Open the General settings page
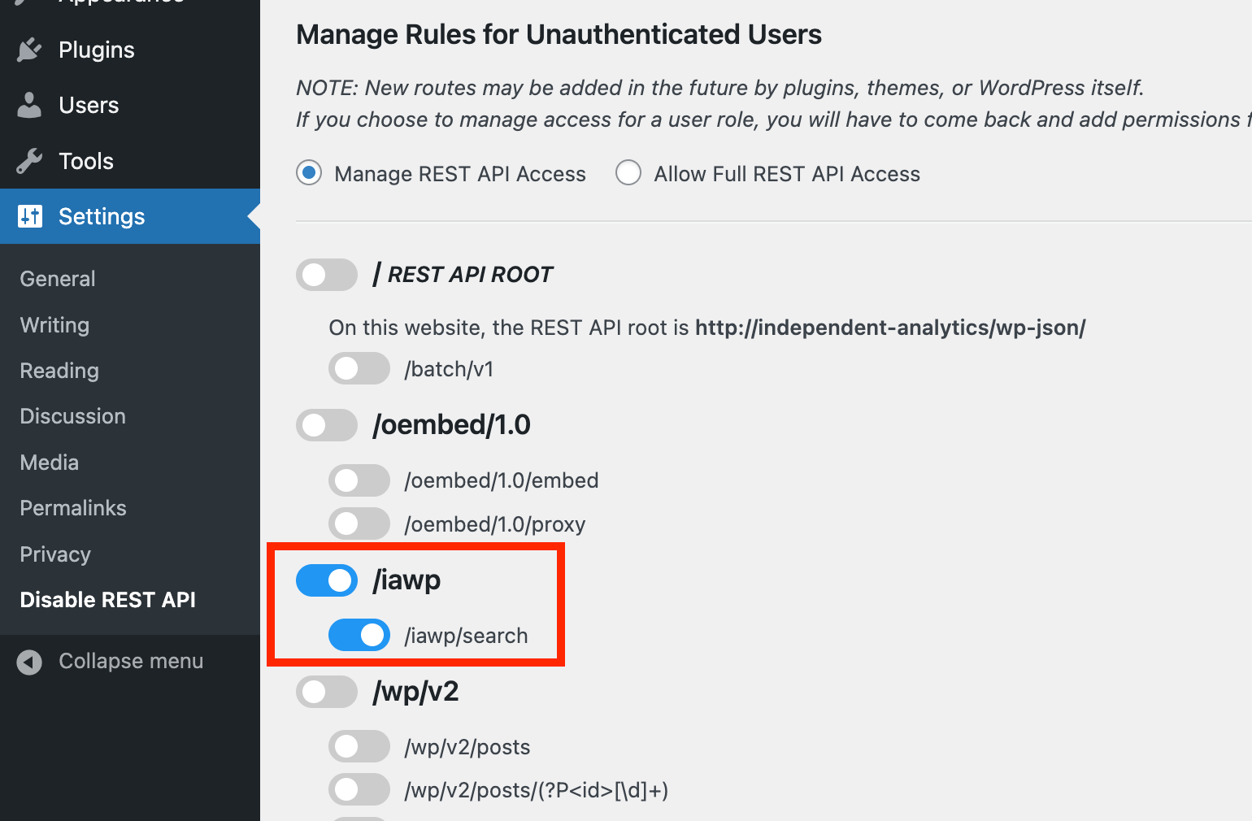 point(58,279)
